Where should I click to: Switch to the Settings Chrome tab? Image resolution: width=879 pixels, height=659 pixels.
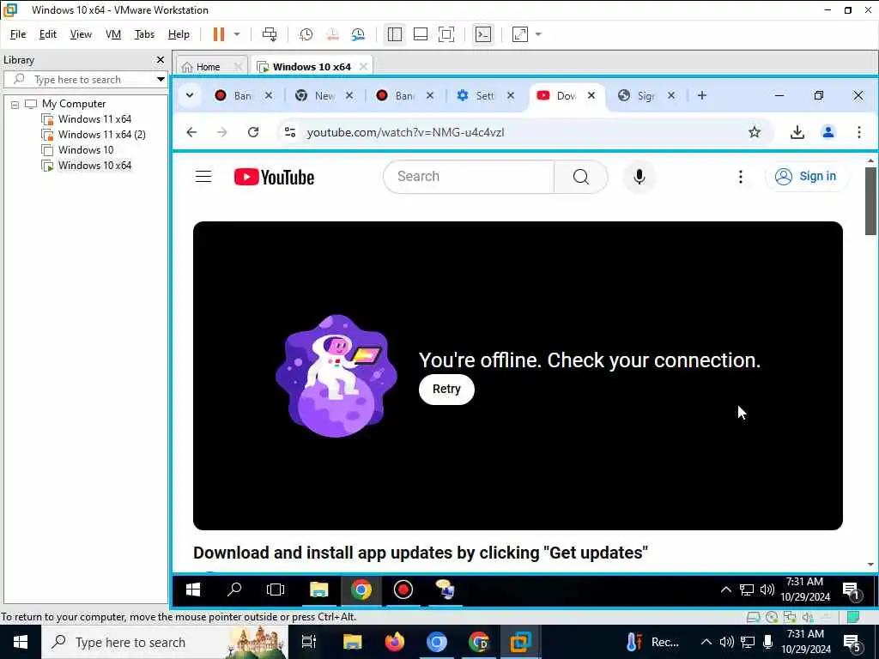[478, 96]
